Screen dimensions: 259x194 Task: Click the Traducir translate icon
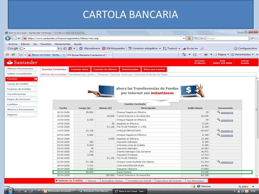(x=165, y=48)
